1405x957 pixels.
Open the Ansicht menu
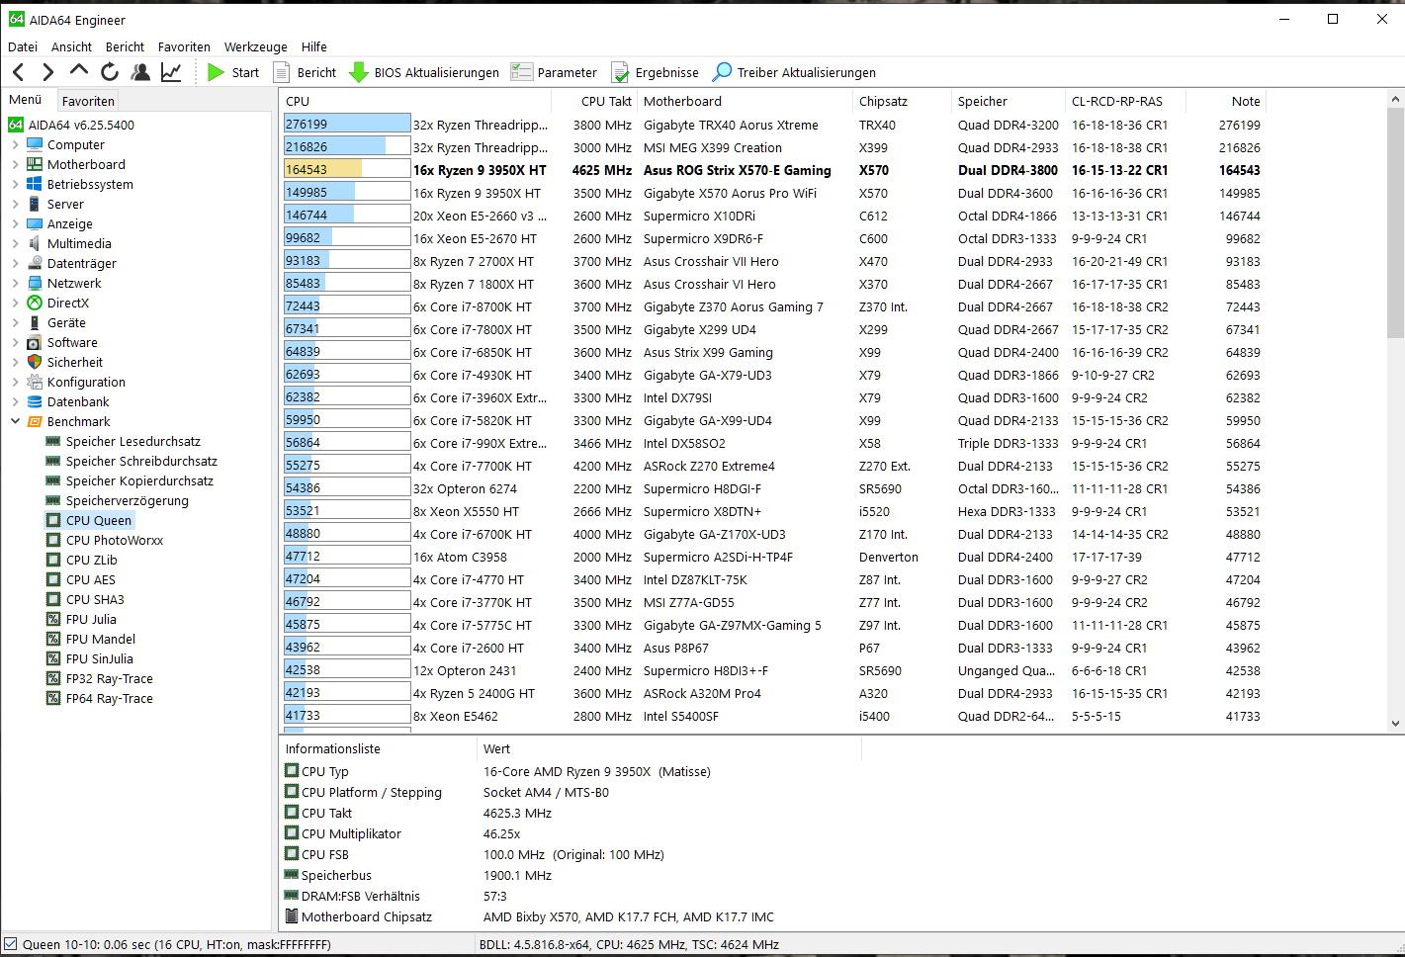[x=71, y=46]
